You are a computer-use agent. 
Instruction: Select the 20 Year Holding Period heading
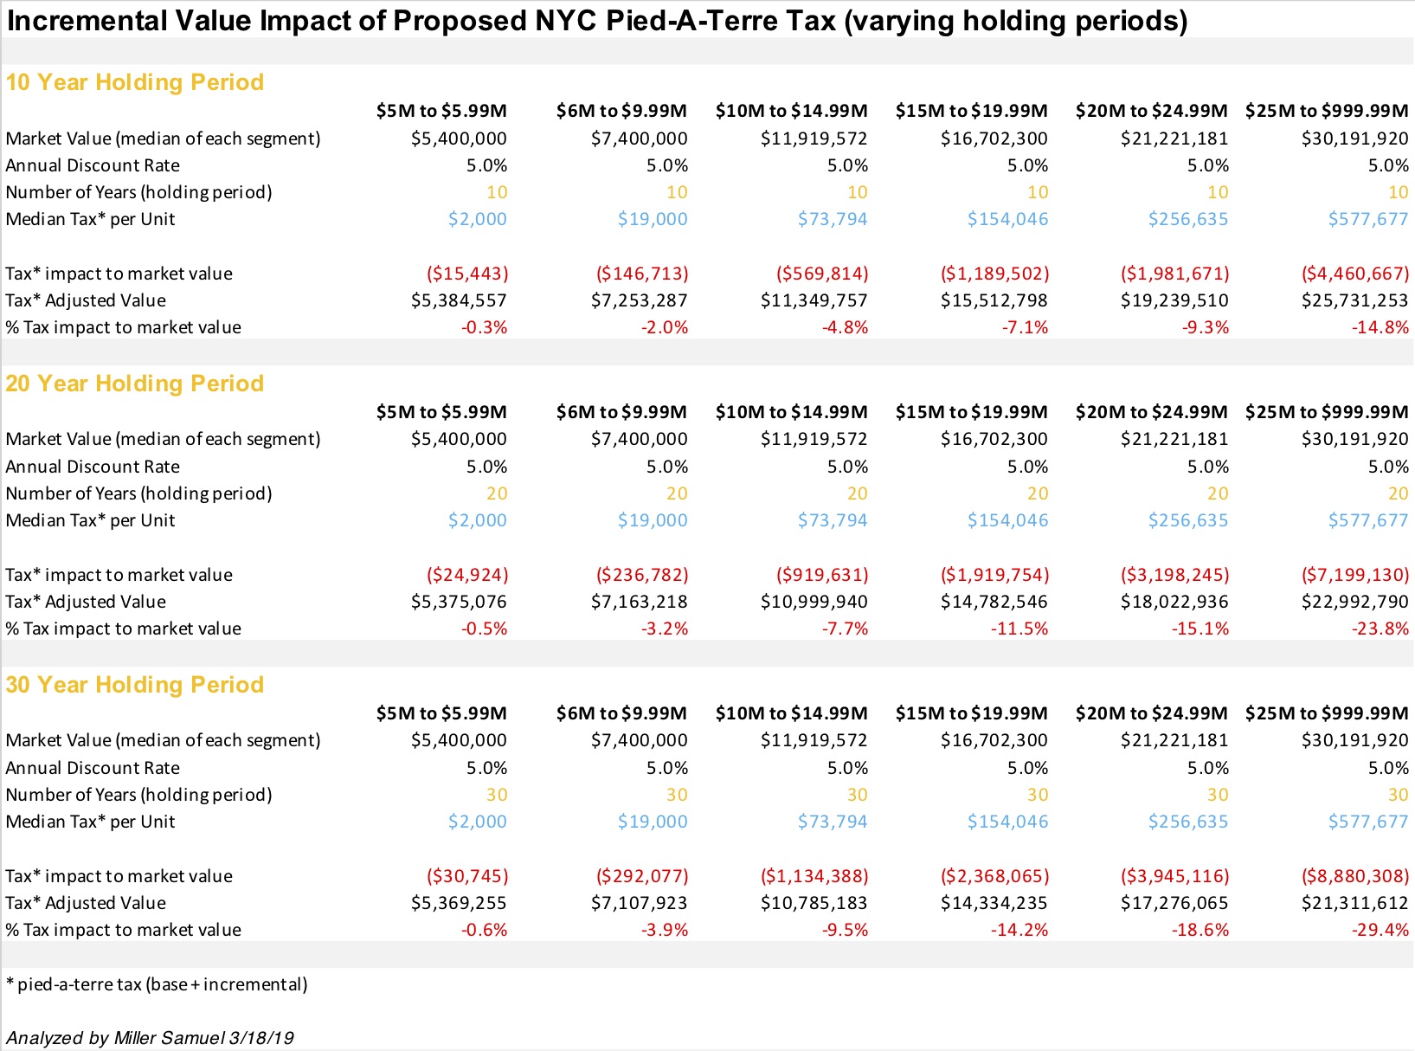(135, 384)
